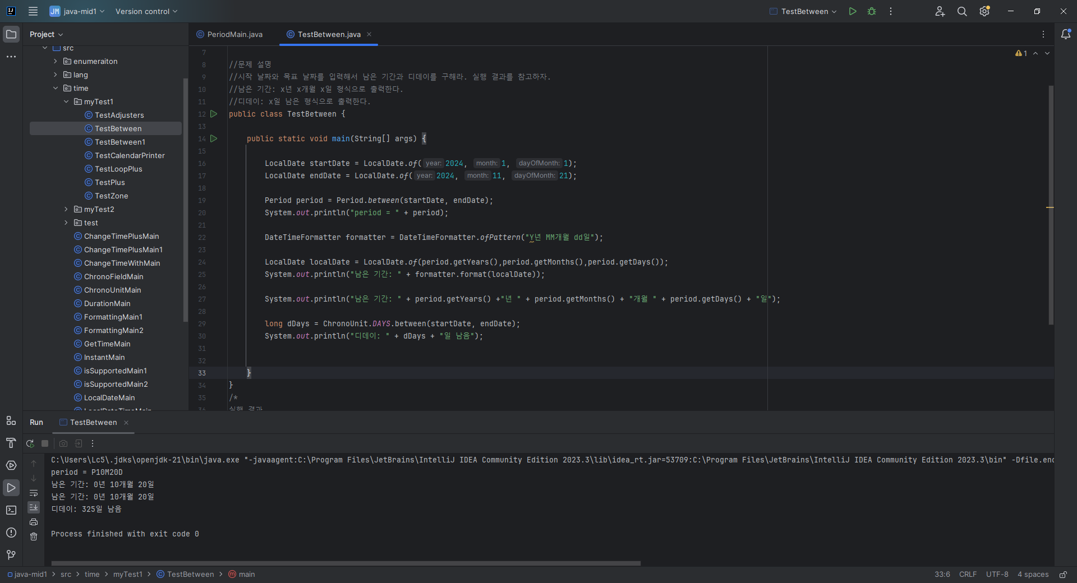
Task: Go to previous highlighted error arrow
Action: (x=1035, y=53)
